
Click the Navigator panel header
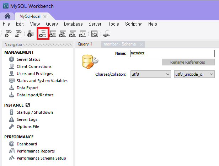click(x=38, y=44)
